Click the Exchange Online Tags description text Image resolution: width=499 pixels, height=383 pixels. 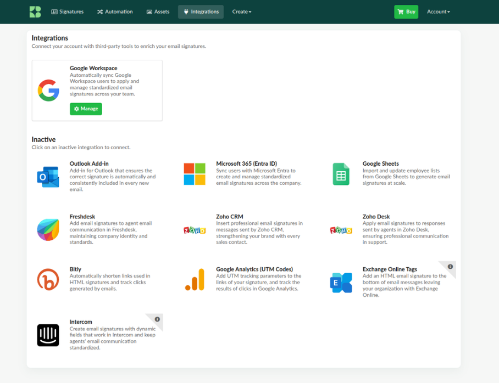tap(404, 285)
